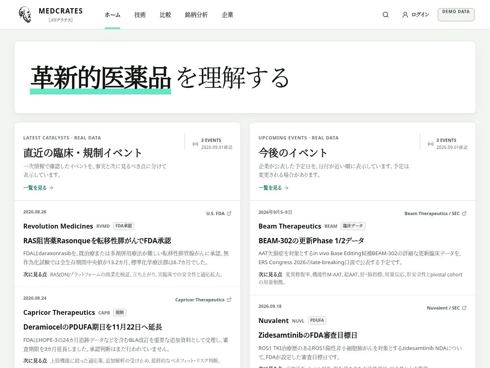Open external link icon next to U.S. FDA
This screenshot has width=490, height=368.
click(x=229, y=213)
